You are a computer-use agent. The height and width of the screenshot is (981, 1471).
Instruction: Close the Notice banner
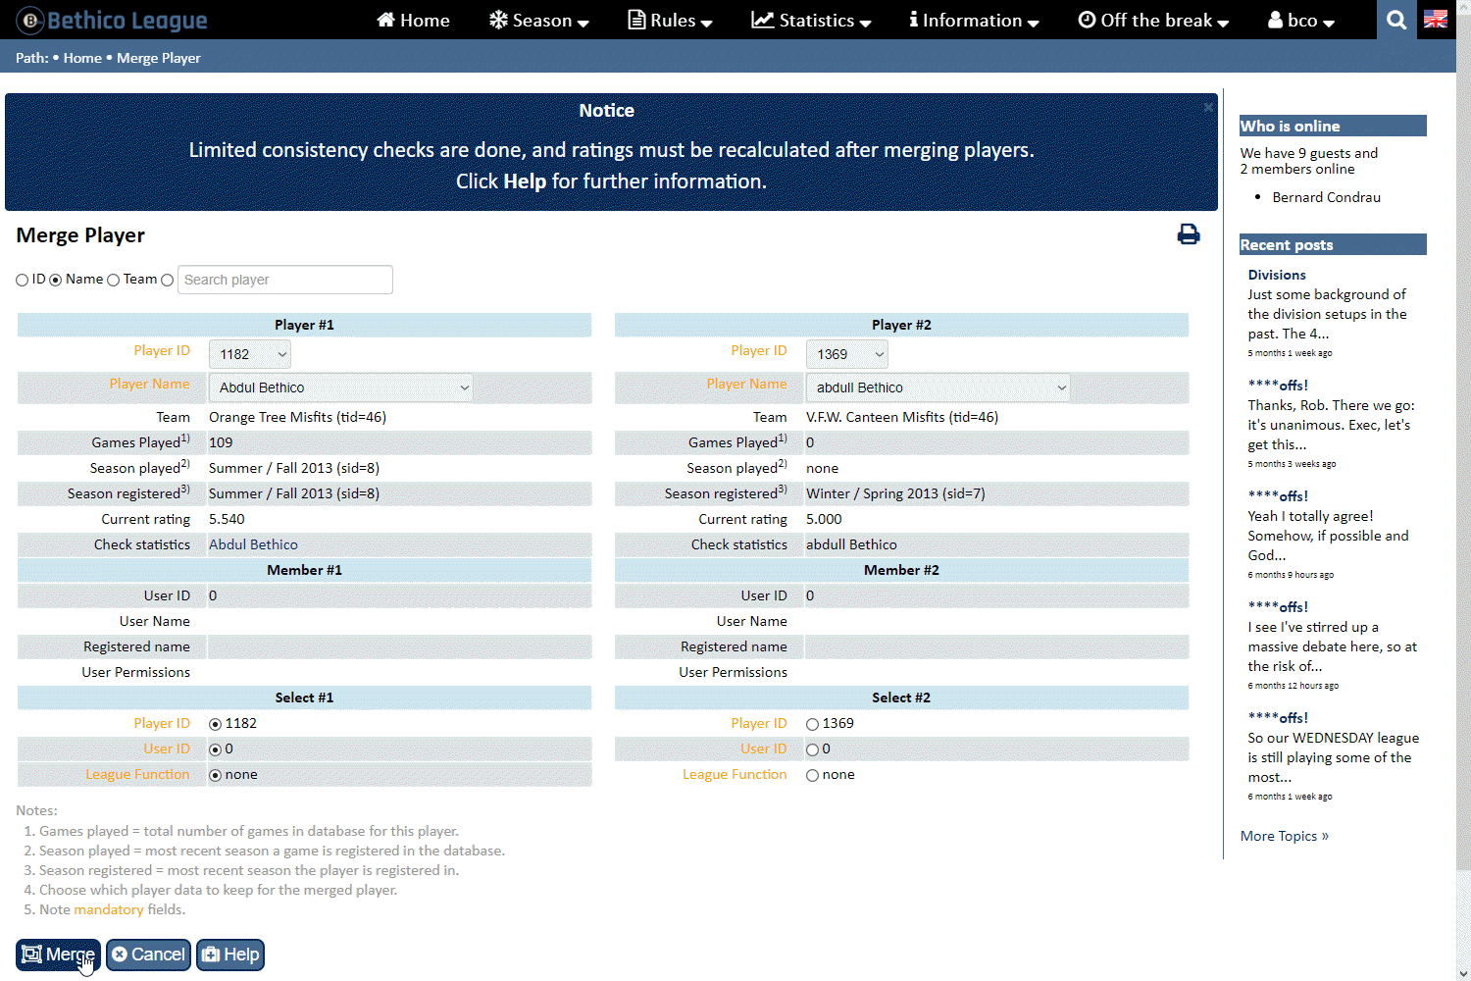coord(1208,108)
